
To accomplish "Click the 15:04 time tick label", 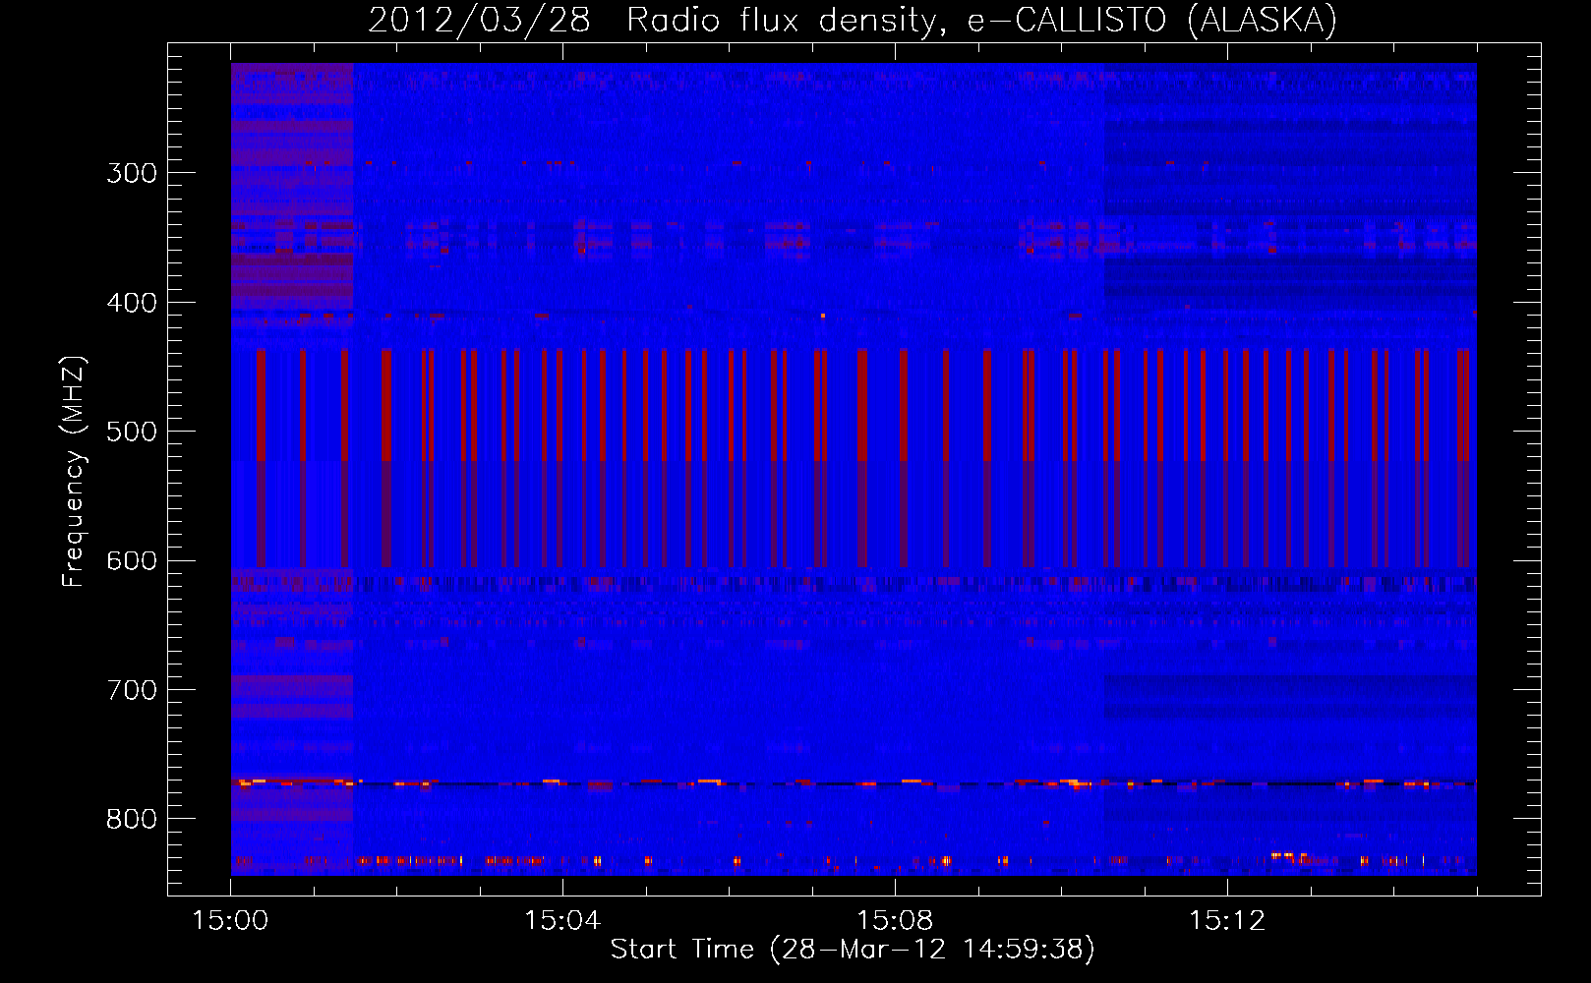I will coord(562,920).
